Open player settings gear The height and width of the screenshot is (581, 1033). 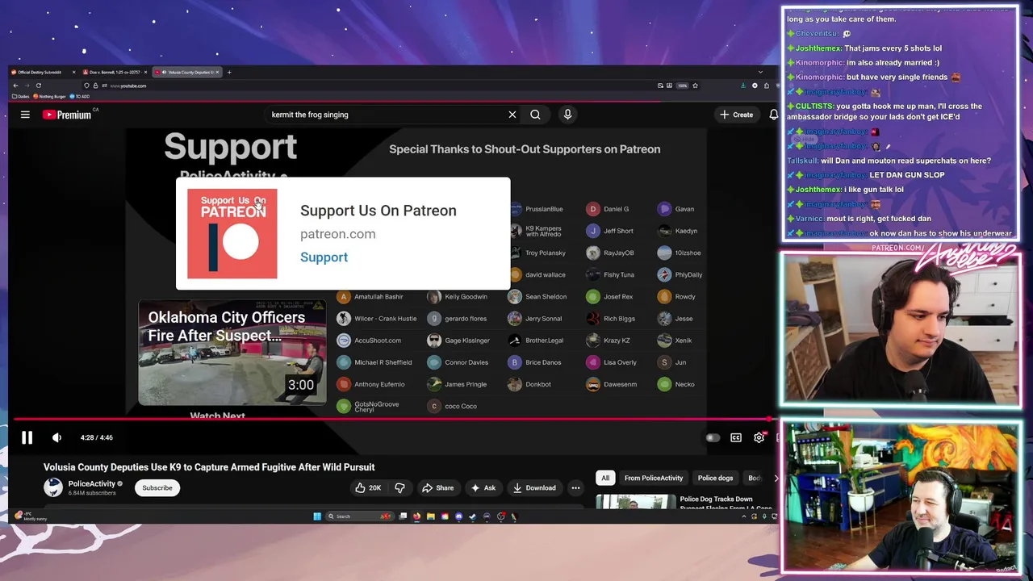pyautogui.click(x=759, y=437)
